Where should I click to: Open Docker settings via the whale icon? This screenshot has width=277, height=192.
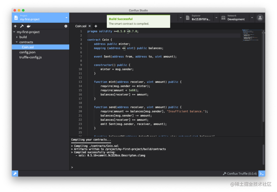28,26
